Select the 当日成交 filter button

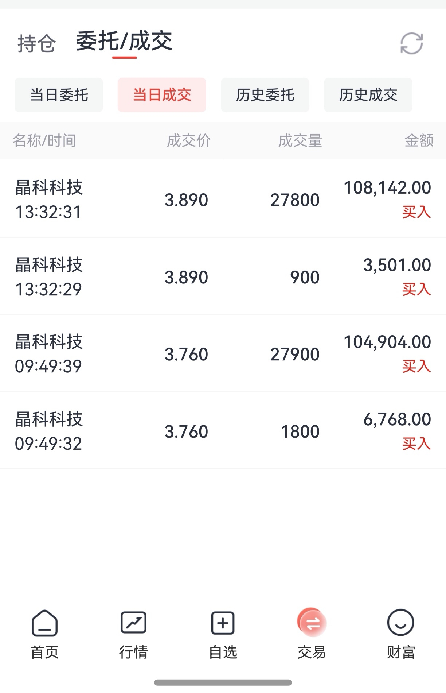[162, 95]
